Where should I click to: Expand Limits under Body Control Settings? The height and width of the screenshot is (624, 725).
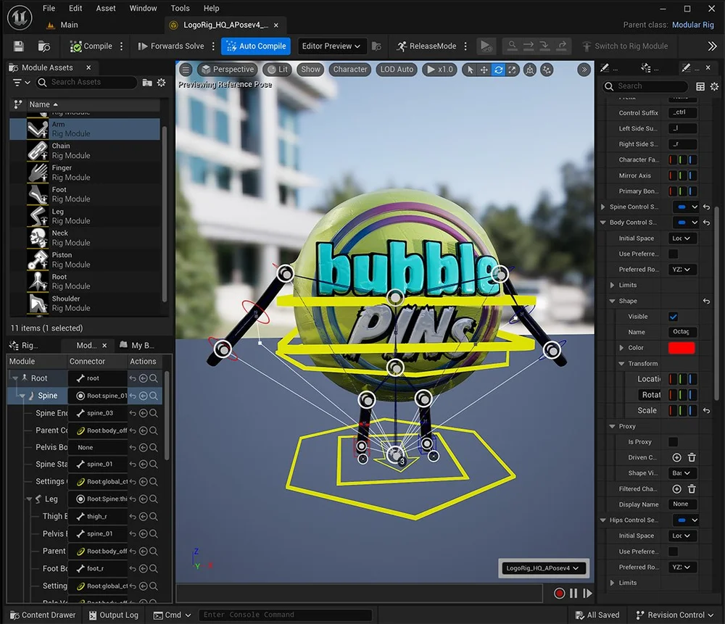pos(612,286)
